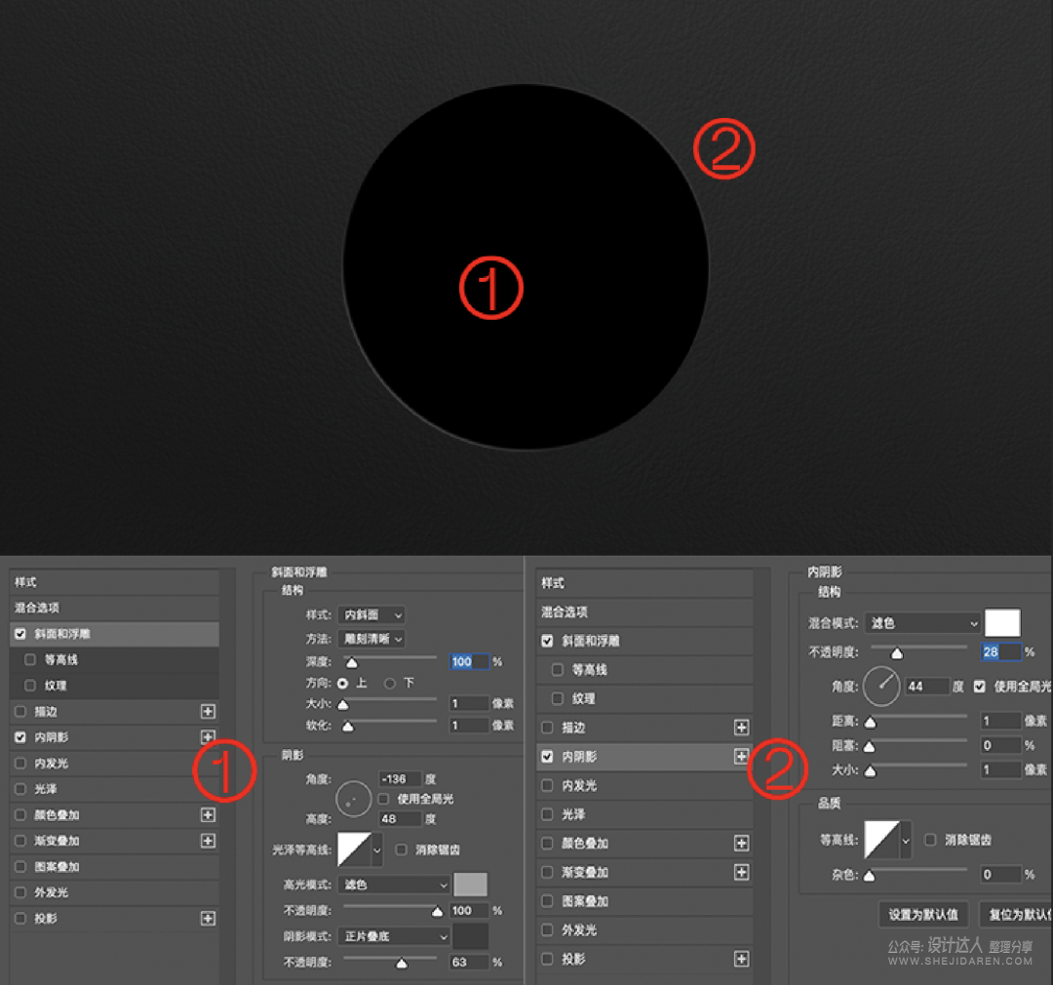Click the plus icon beside 投影 in dialog ①
The width and height of the screenshot is (1053, 985).
tap(207, 919)
